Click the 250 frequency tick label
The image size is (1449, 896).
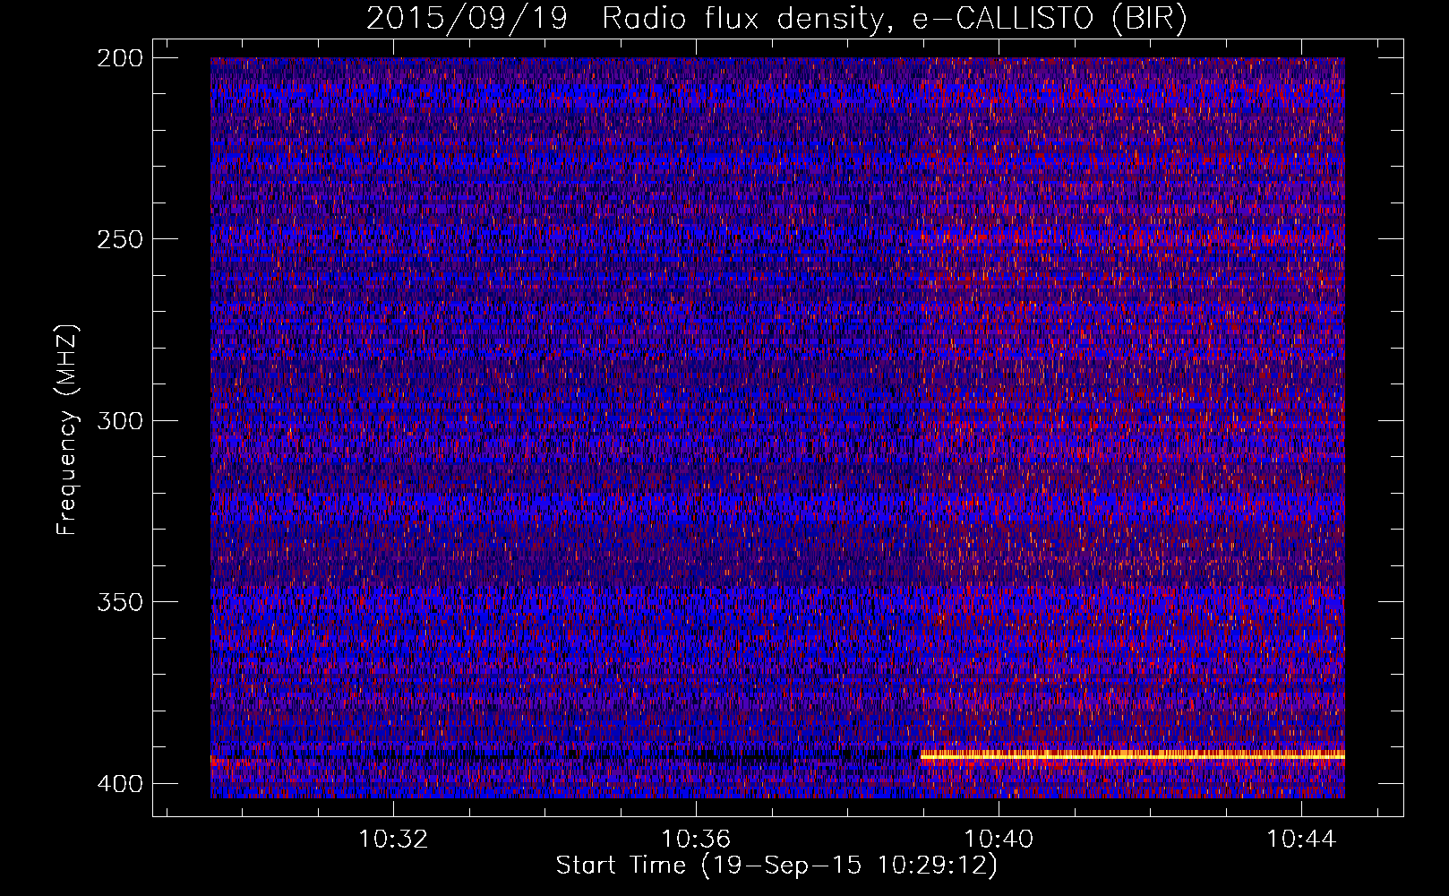[x=119, y=239]
